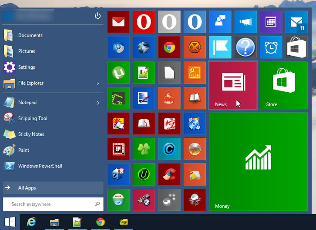The height and width of the screenshot is (230, 316).
Task: Launch the Google Chrome tile
Action: click(169, 47)
